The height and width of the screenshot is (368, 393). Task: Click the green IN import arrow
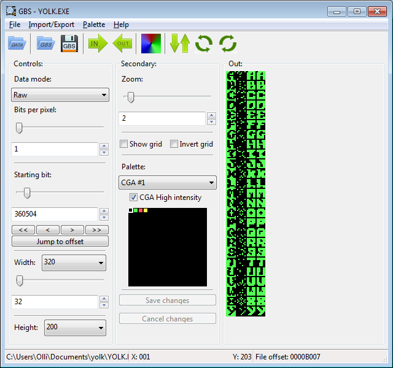point(98,44)
